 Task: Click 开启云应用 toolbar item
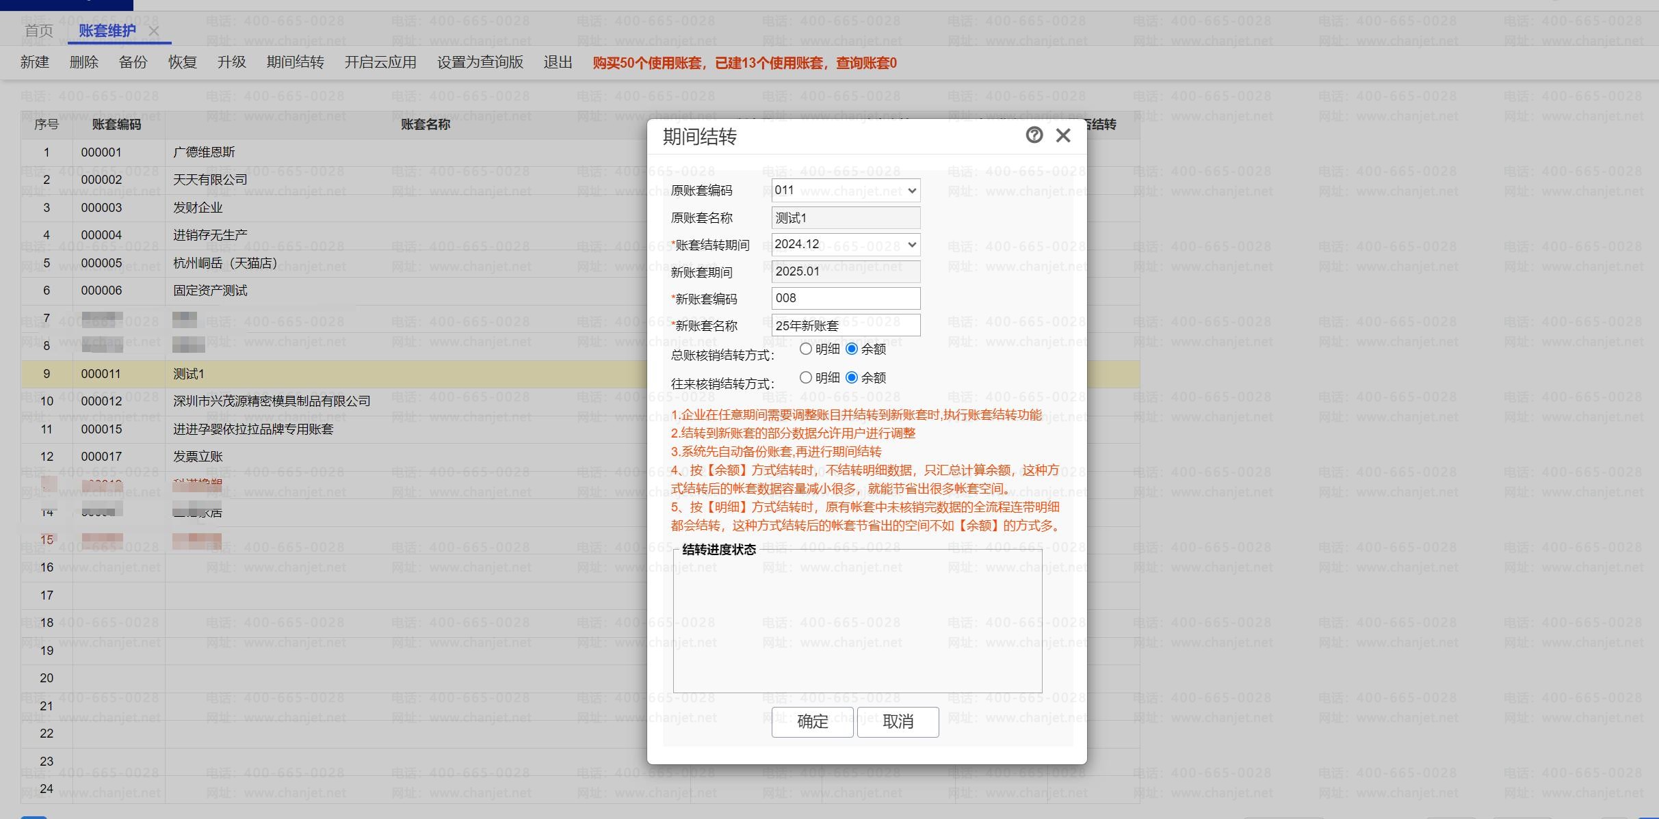click(x=380, y=63)
